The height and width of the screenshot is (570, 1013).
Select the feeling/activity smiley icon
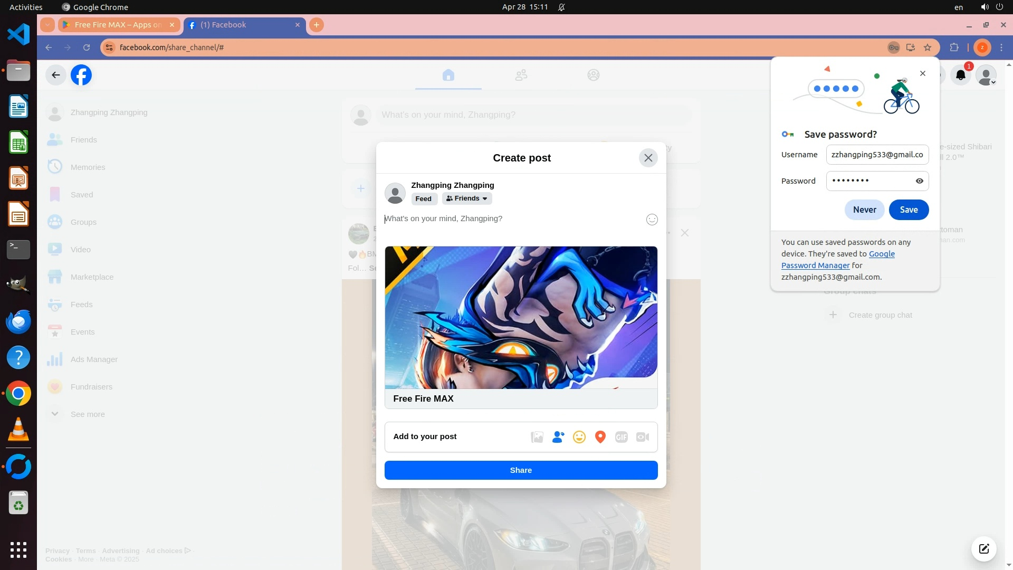[579, 437]
